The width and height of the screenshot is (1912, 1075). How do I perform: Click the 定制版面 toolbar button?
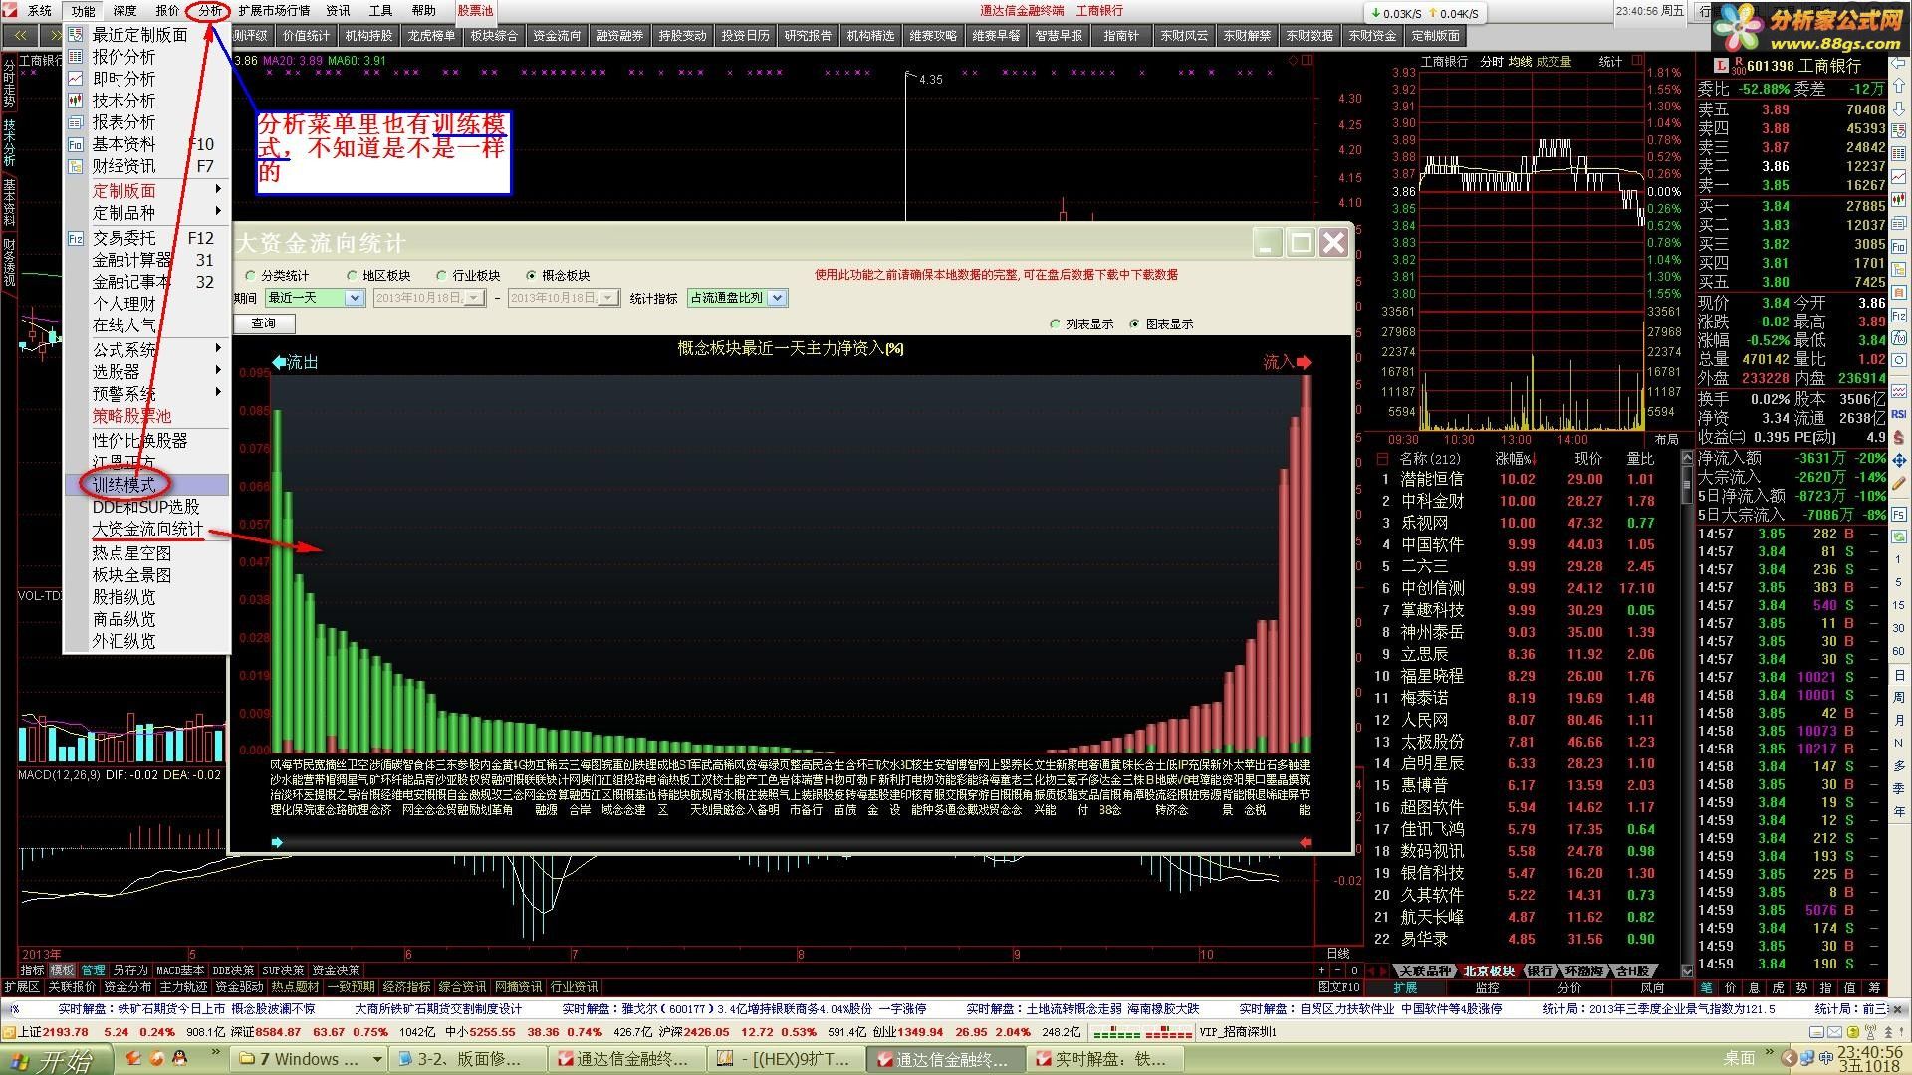point(1435,36)
